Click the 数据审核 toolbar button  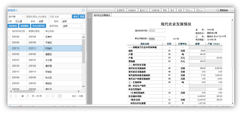tap(121, 10)
